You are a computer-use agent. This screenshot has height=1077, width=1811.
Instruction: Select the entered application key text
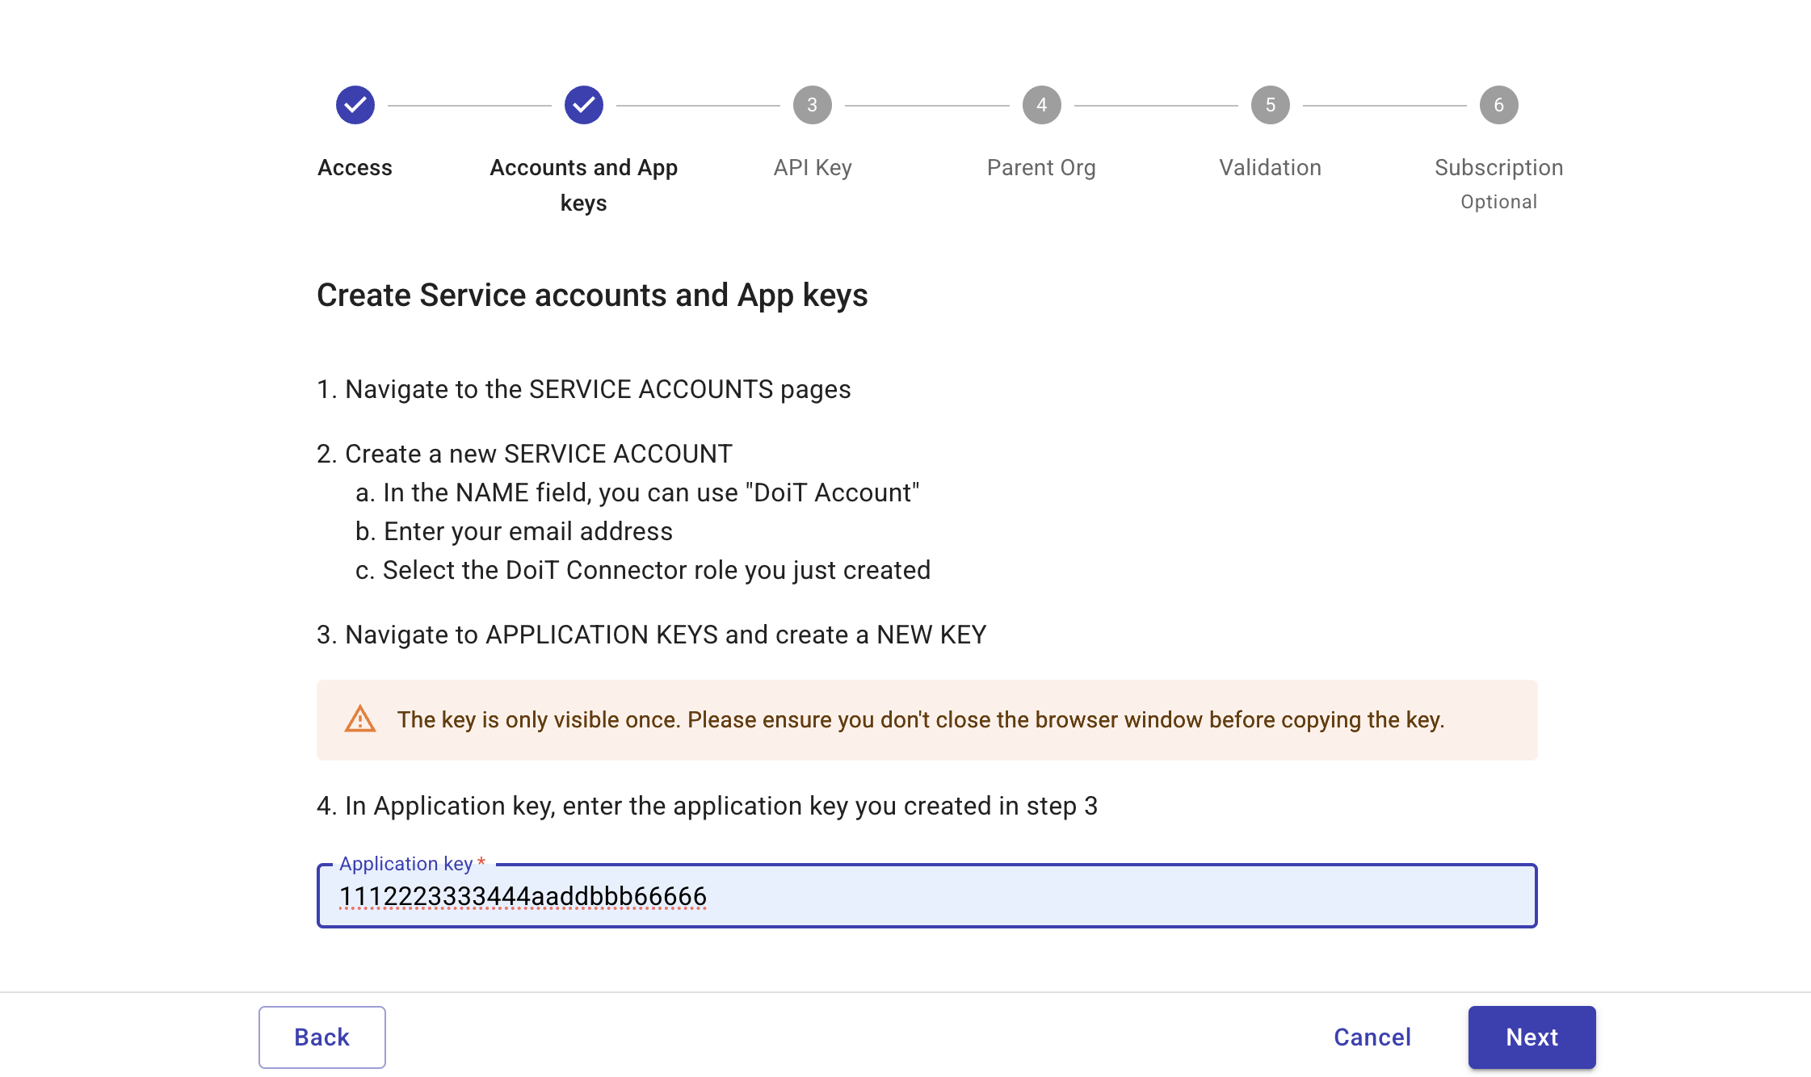coord(523,896)
